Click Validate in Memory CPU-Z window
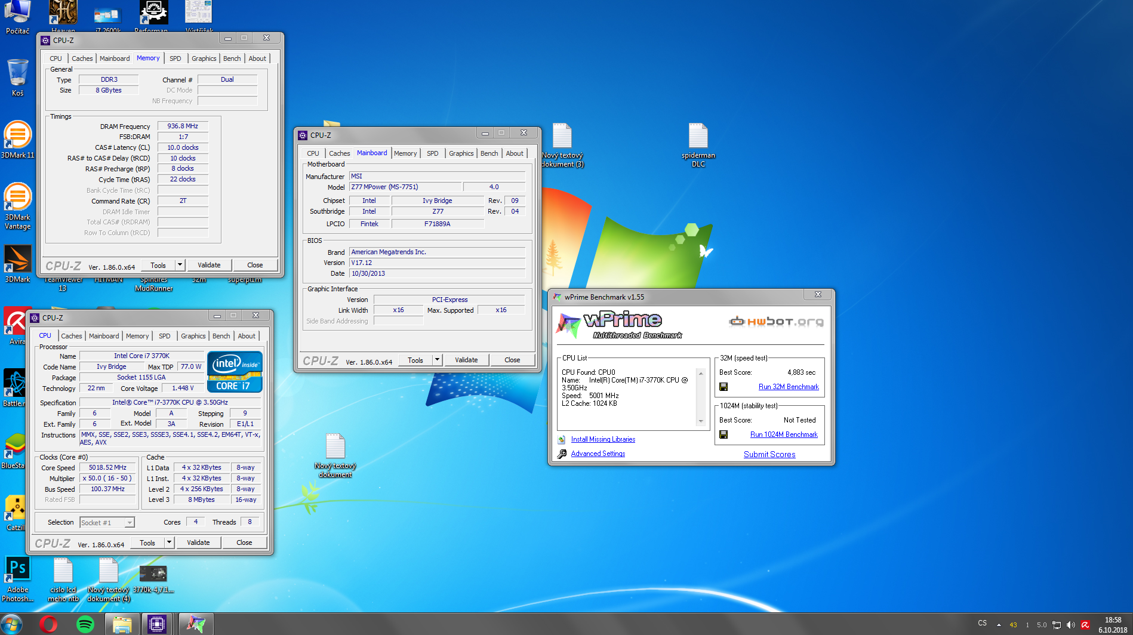 [x=209, y=265]
